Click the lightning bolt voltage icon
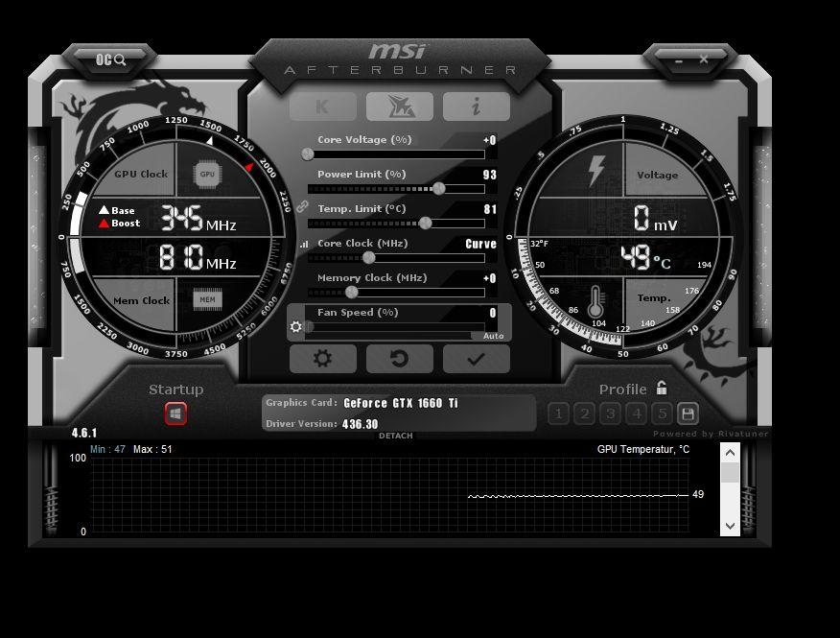 click(595, 172)
